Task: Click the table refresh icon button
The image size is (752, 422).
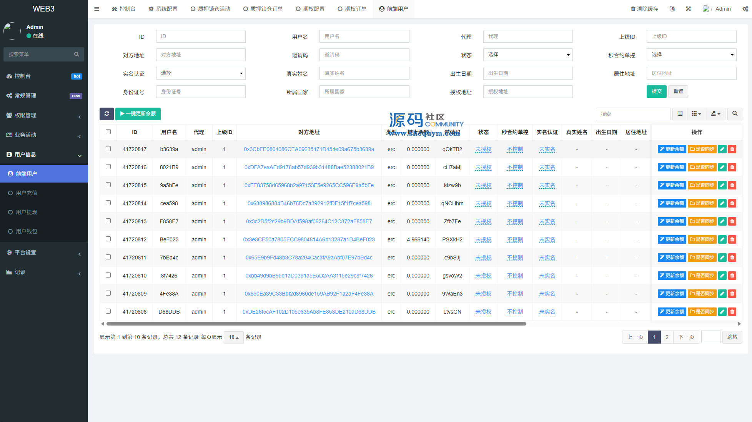Action: tap(106, 114)
